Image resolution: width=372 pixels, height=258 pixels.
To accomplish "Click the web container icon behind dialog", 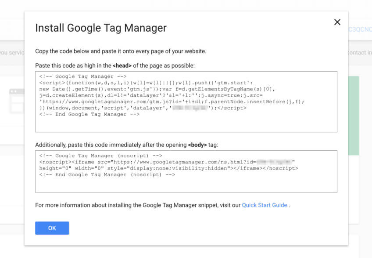I will pyautogui.click(x=17, y=101).
